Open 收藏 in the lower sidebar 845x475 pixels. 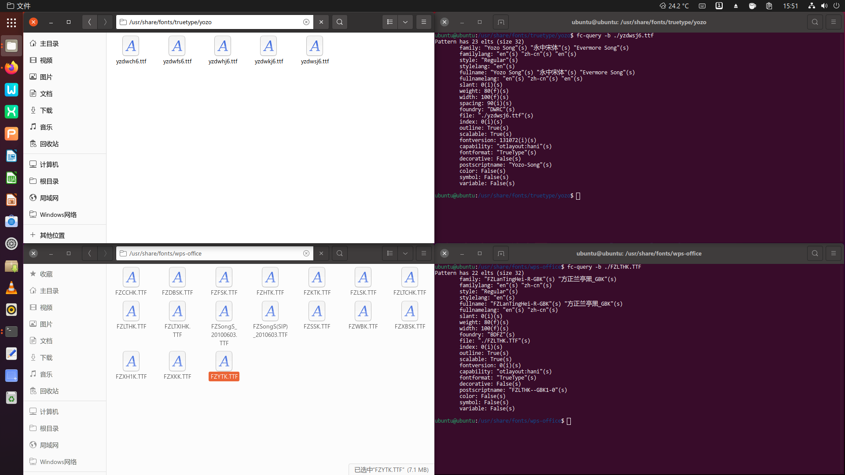pos(65,274)
